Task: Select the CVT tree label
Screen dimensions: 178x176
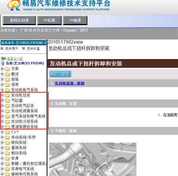Action: click(15, 132)
